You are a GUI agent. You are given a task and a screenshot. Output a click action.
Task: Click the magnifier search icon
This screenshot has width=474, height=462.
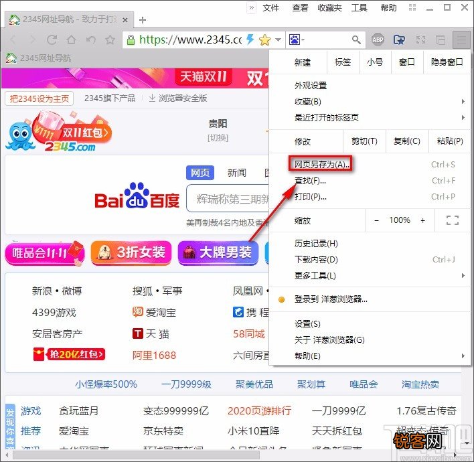(x=356, y=40)
